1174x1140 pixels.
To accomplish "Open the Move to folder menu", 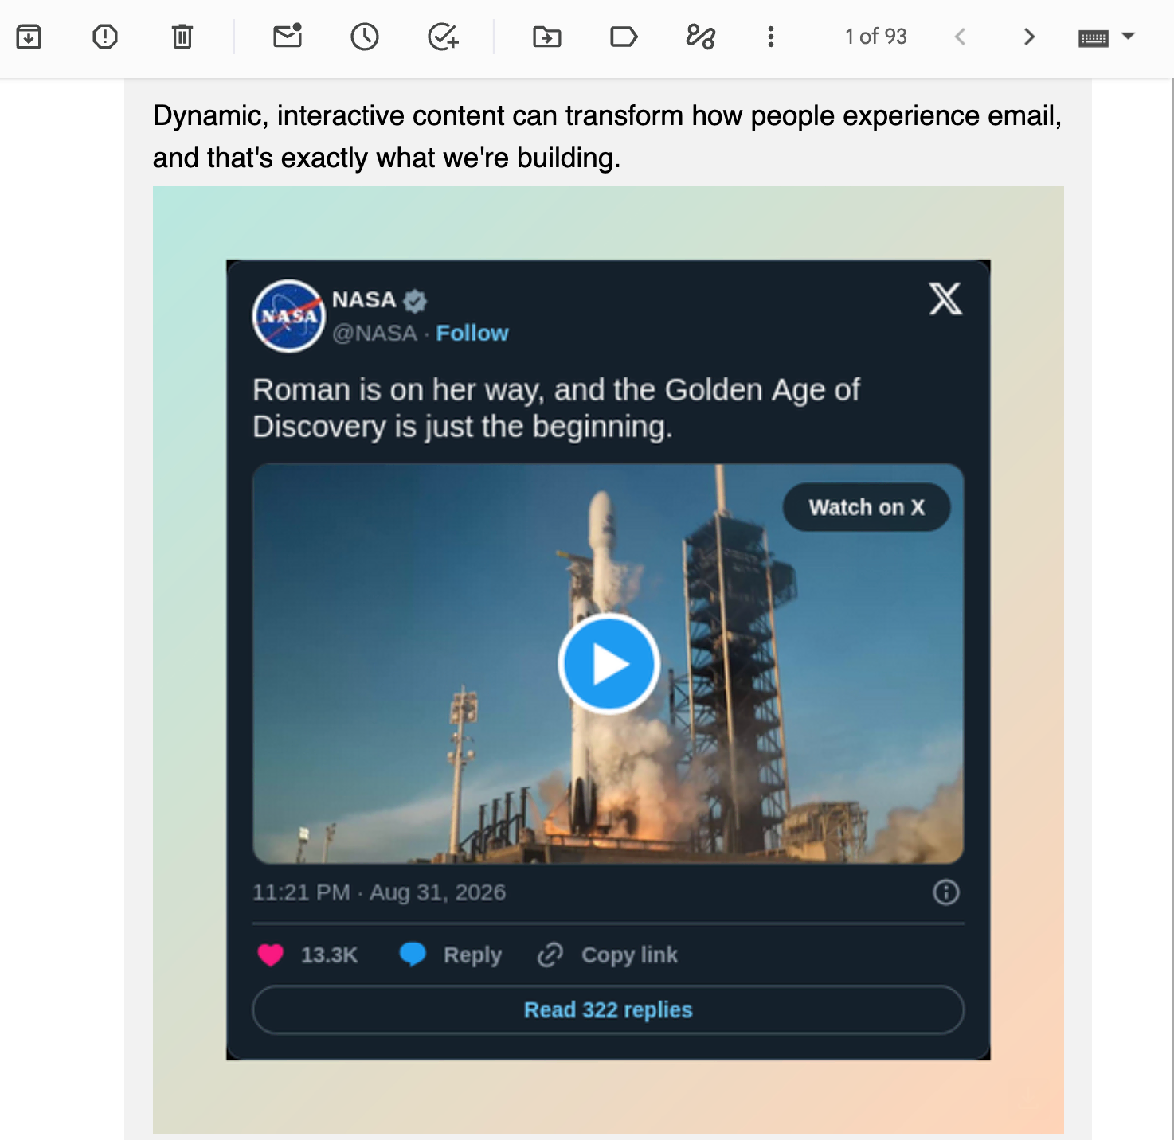I will (547, 37).
